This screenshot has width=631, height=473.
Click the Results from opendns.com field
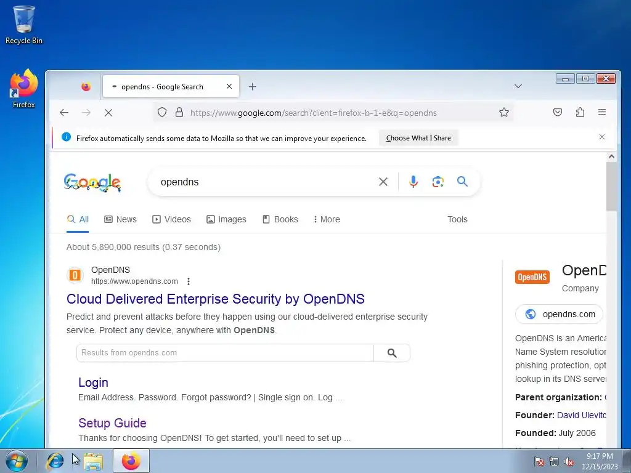click(x=225, y=353)
